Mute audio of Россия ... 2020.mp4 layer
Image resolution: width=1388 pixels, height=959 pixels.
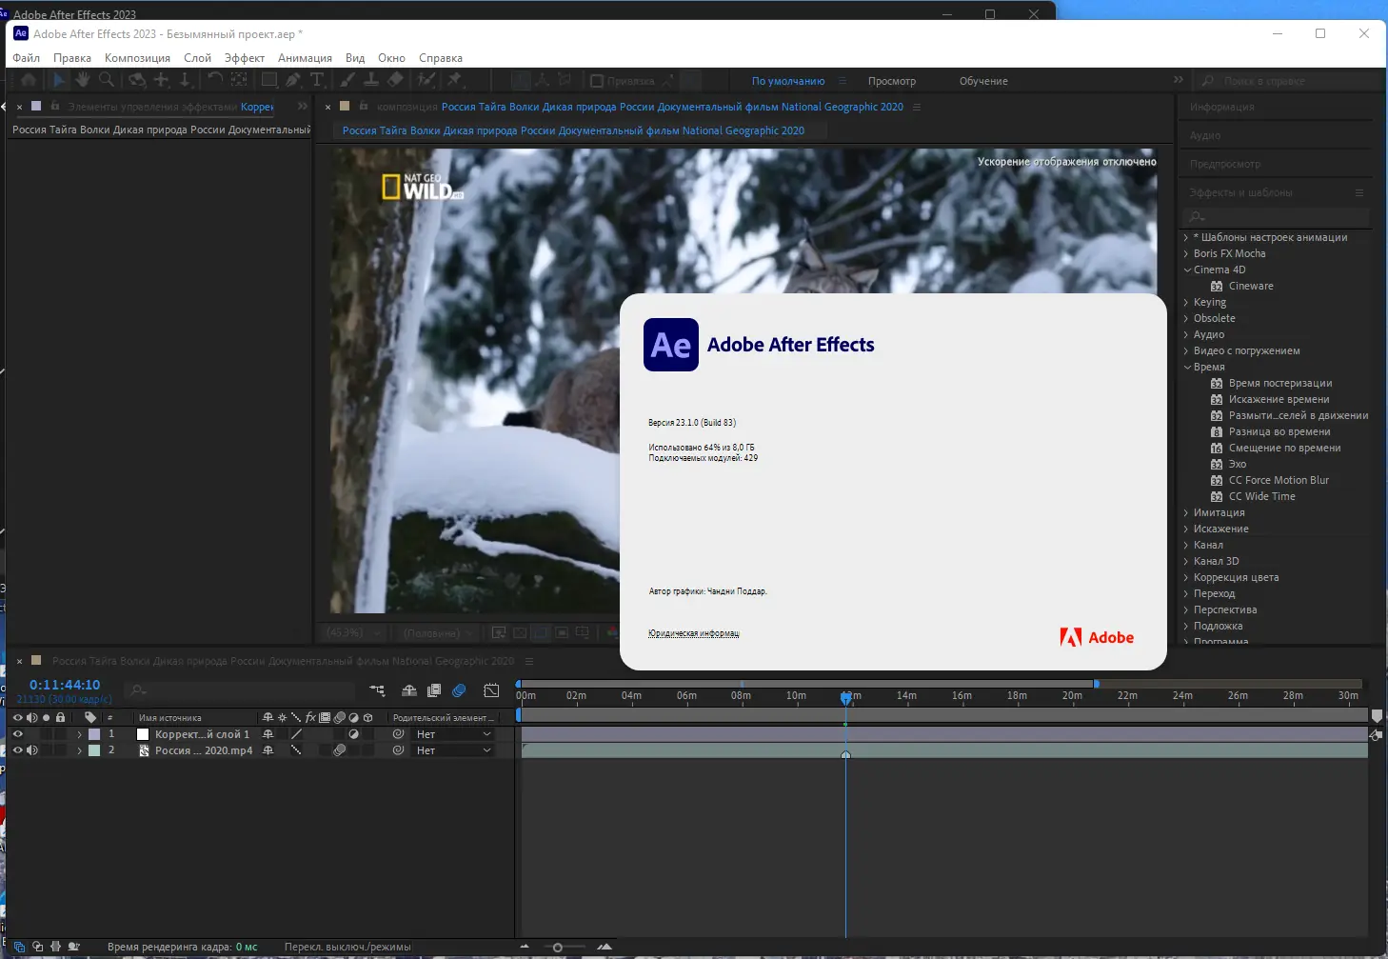tap(31, 750)
